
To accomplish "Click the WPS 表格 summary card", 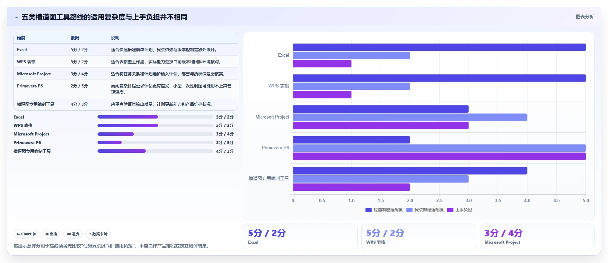I will coord(419,236).
